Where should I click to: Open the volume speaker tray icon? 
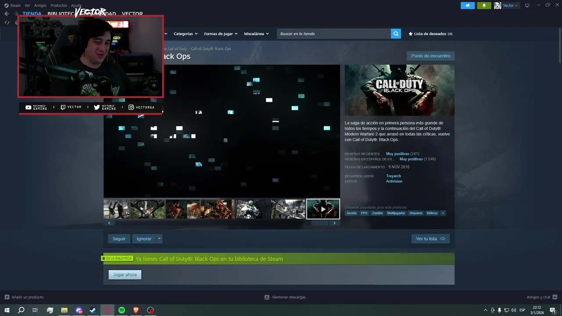pyautogui.click(x=514, y=310)
